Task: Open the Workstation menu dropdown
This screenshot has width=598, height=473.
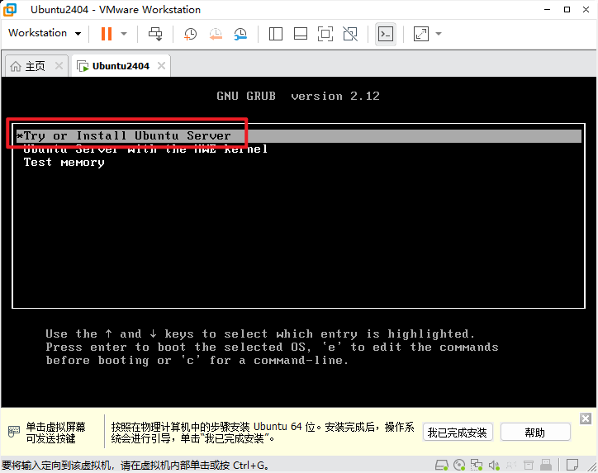Action: coord(45,33)
